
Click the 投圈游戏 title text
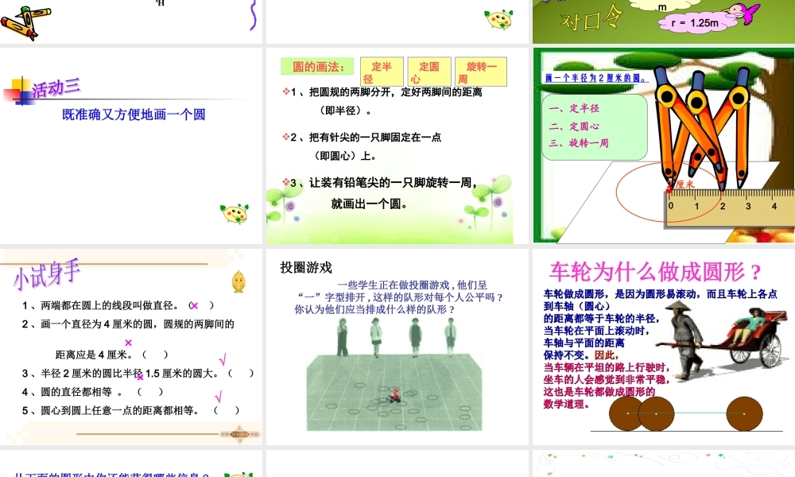(306, 268)
